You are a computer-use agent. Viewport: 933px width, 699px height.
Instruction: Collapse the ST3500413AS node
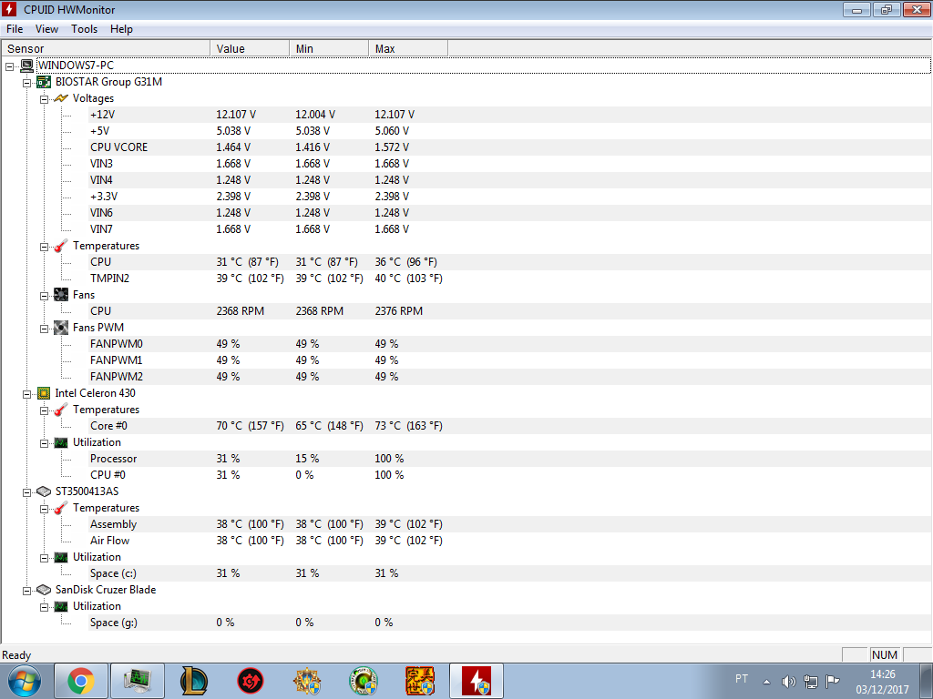[26, 492]
